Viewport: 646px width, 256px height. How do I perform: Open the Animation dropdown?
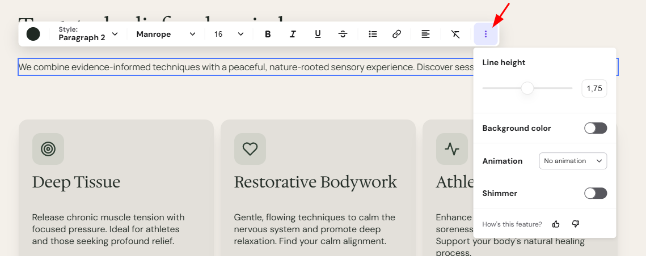pyautogui.click(x=573, y=161)
